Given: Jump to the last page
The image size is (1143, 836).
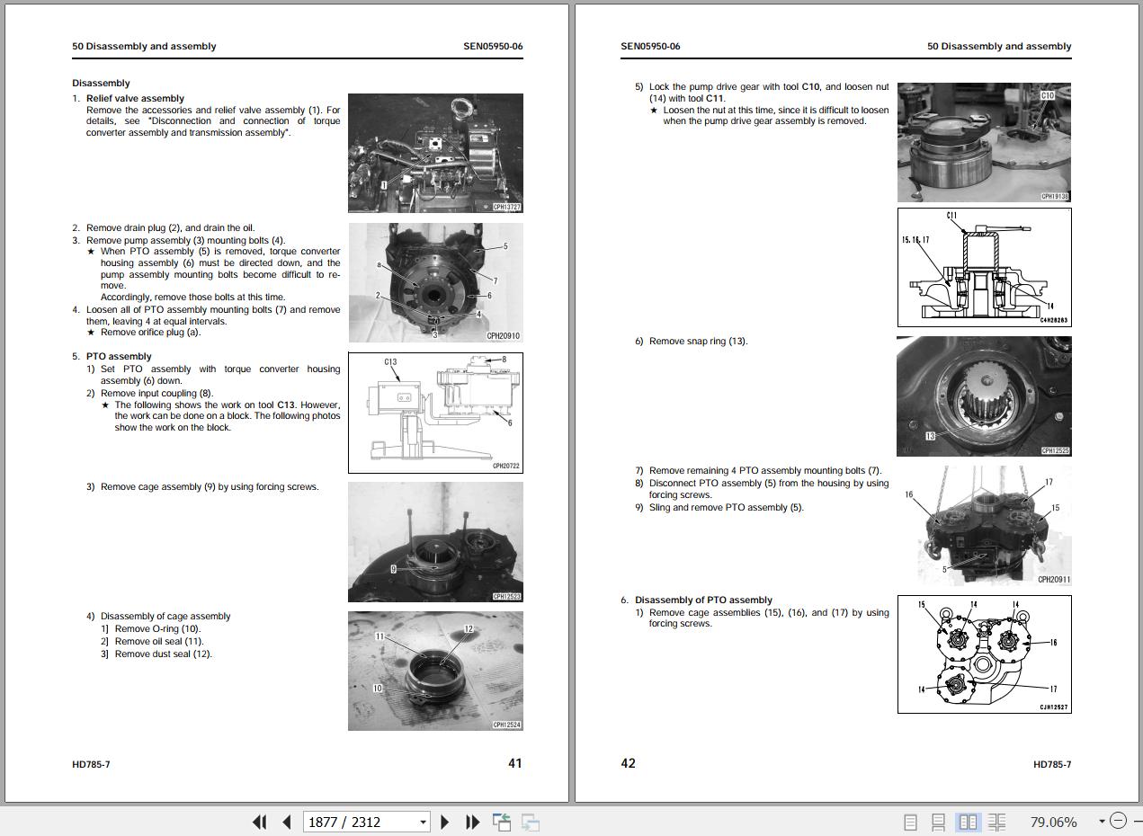Looking at the screenshot, I should 472,822.
